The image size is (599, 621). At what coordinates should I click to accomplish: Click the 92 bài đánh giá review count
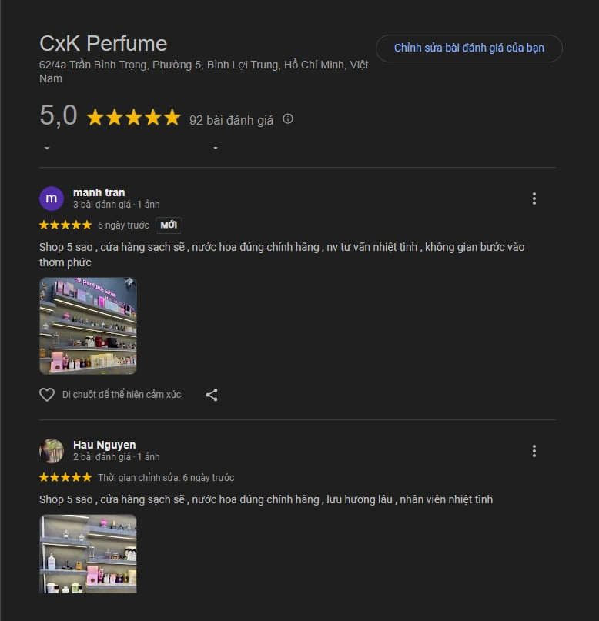tap(231, 120)
